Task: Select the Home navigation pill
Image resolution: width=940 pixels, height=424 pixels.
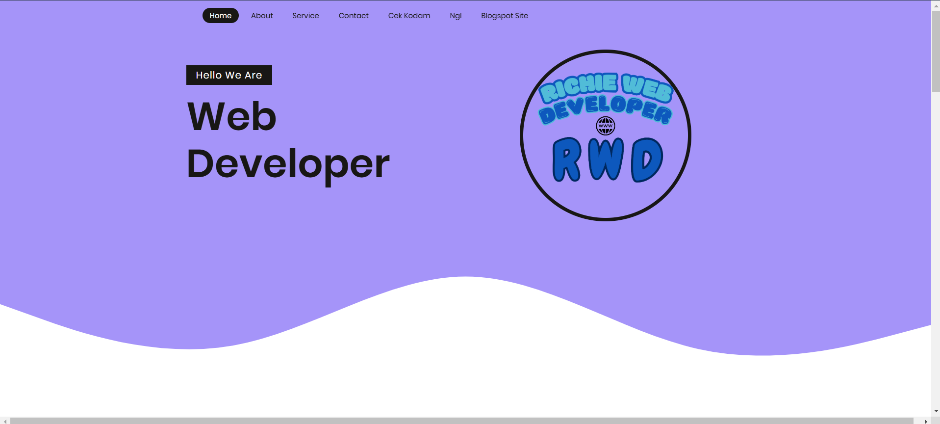Action: (220, 16)
